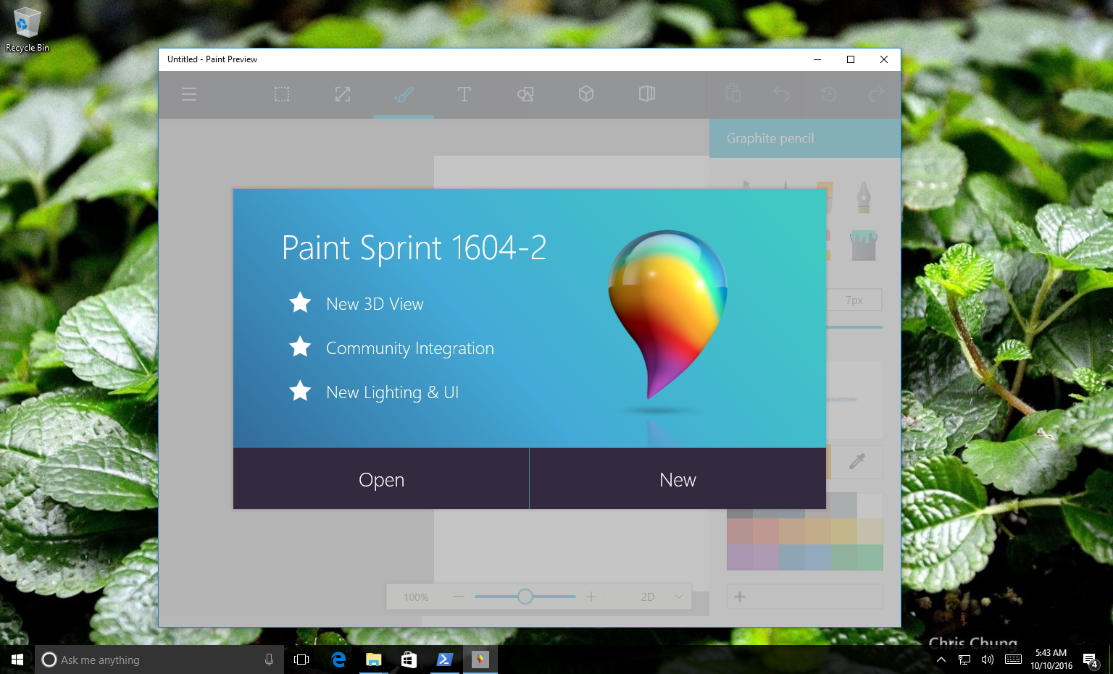
Task: Undo the last action
Action: pyautogui.click(x=781, y=94)
